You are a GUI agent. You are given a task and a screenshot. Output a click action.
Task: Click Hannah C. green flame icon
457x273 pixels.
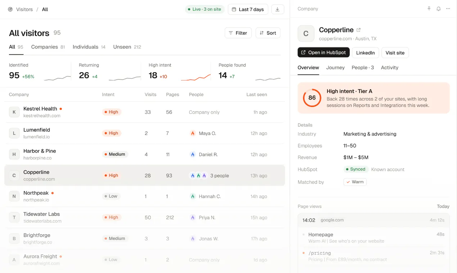tap(193, 196)
